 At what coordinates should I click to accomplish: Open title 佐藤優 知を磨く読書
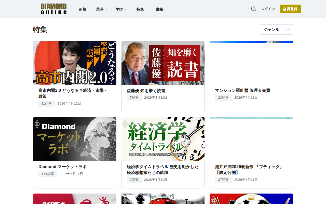(146, 91)
